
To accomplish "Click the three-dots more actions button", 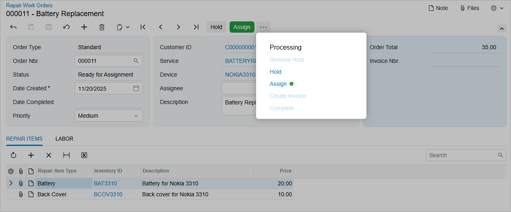I will pos(263,27).
